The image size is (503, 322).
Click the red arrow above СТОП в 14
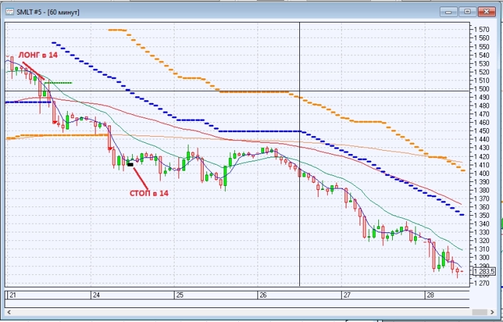click(x=139, y=176)
